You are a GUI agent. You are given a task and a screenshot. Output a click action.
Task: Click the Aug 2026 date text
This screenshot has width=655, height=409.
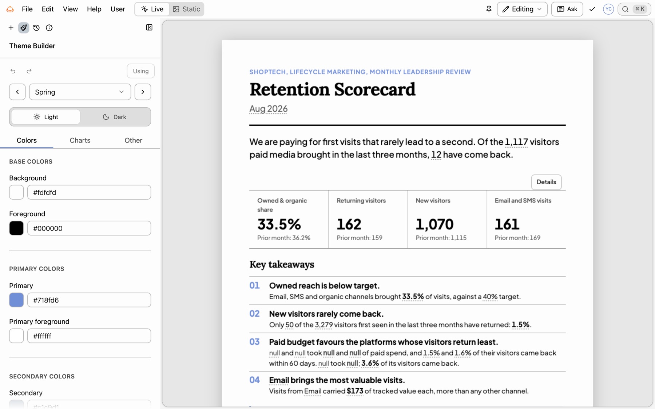[x=269, y=109]
